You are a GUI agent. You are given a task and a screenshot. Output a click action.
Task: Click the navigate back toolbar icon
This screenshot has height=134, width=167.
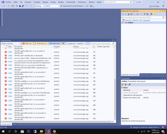point(4,6)
